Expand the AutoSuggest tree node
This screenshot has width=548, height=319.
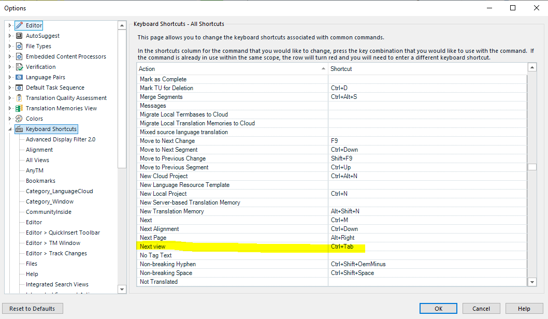(10, 36)
